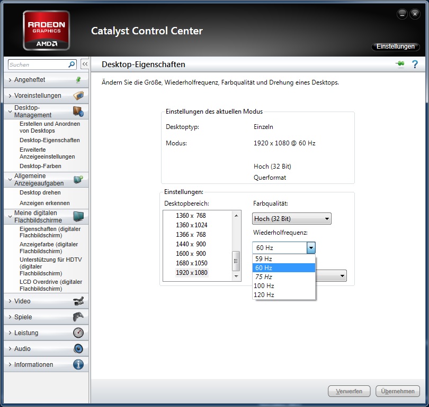Select resolution 1920 x 1080

192,272
